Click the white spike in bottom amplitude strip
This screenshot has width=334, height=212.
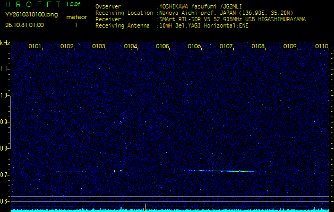[145, 206]
